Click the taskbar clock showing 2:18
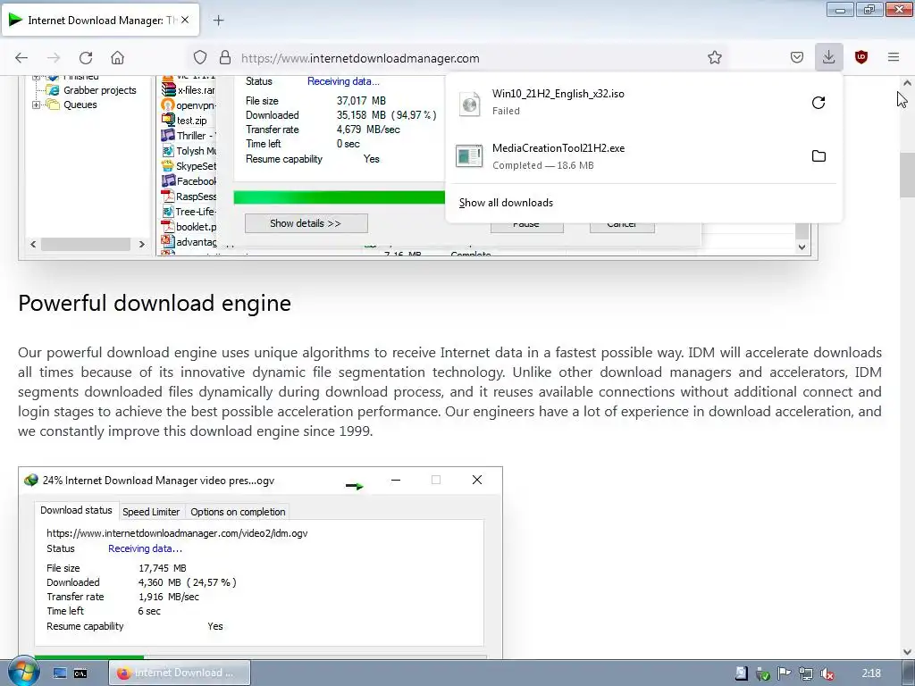The image size is (915, 686). [870, 673]
